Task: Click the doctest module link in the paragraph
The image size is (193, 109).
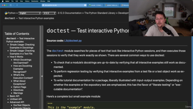Action: (58, 51)
